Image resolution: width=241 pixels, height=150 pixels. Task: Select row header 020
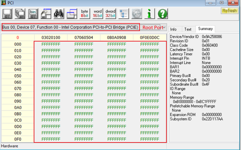coord(18,57)
